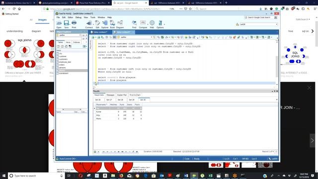Select the Set 26 result tab
Screen dimensions: 318x179
coord(98,99)
